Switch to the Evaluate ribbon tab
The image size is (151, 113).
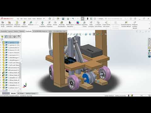pos(29,31)
